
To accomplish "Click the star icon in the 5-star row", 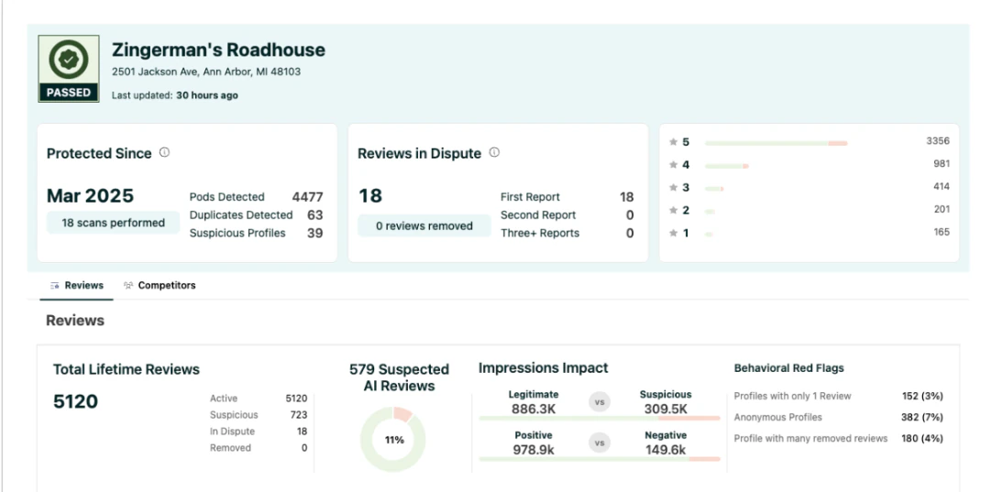I will pyautogui.click(x=673, y=142).
